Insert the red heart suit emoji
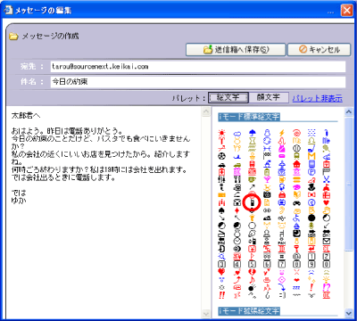The height and width of the screenshot is (321, 357). click(327, 202)
